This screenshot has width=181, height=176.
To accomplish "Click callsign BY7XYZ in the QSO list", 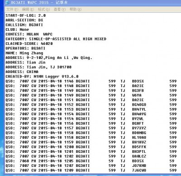I will click(139, 128).
